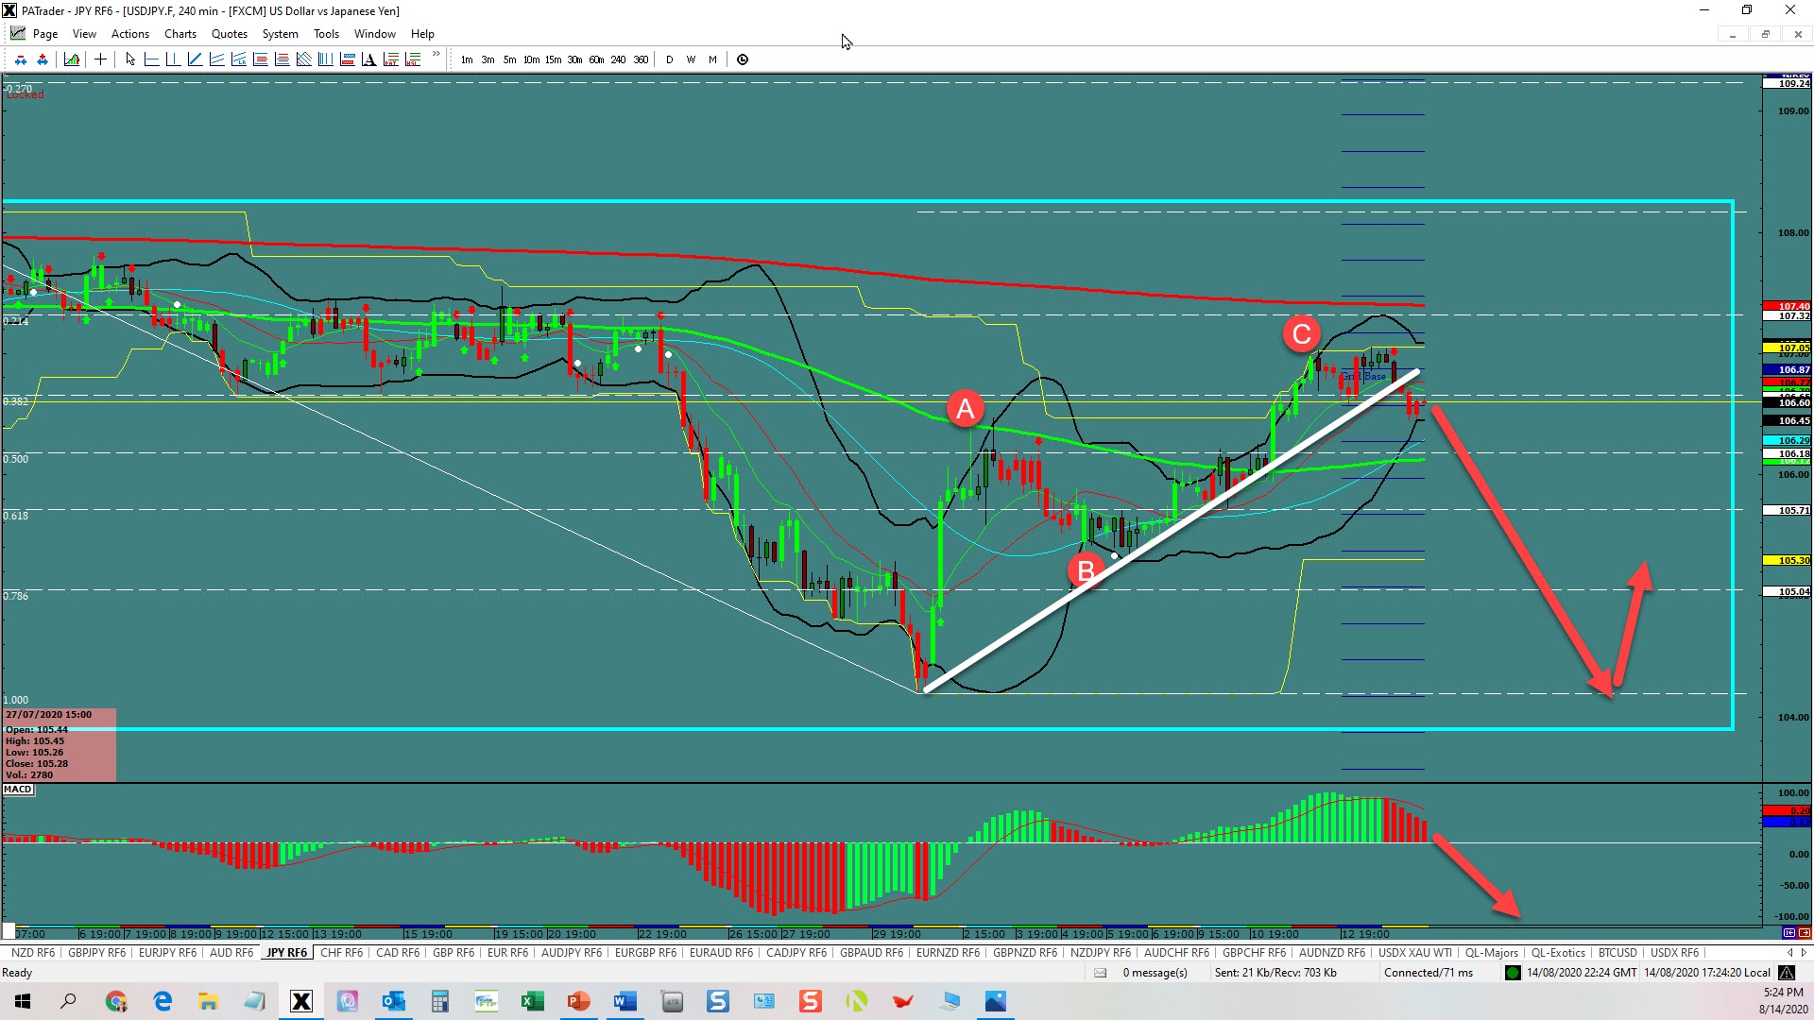Image resolution: width=1814 pixels, height=1020 pixels.
Task: Switch chart to weekly W timeframe
Action: click(x=691, y=59)
